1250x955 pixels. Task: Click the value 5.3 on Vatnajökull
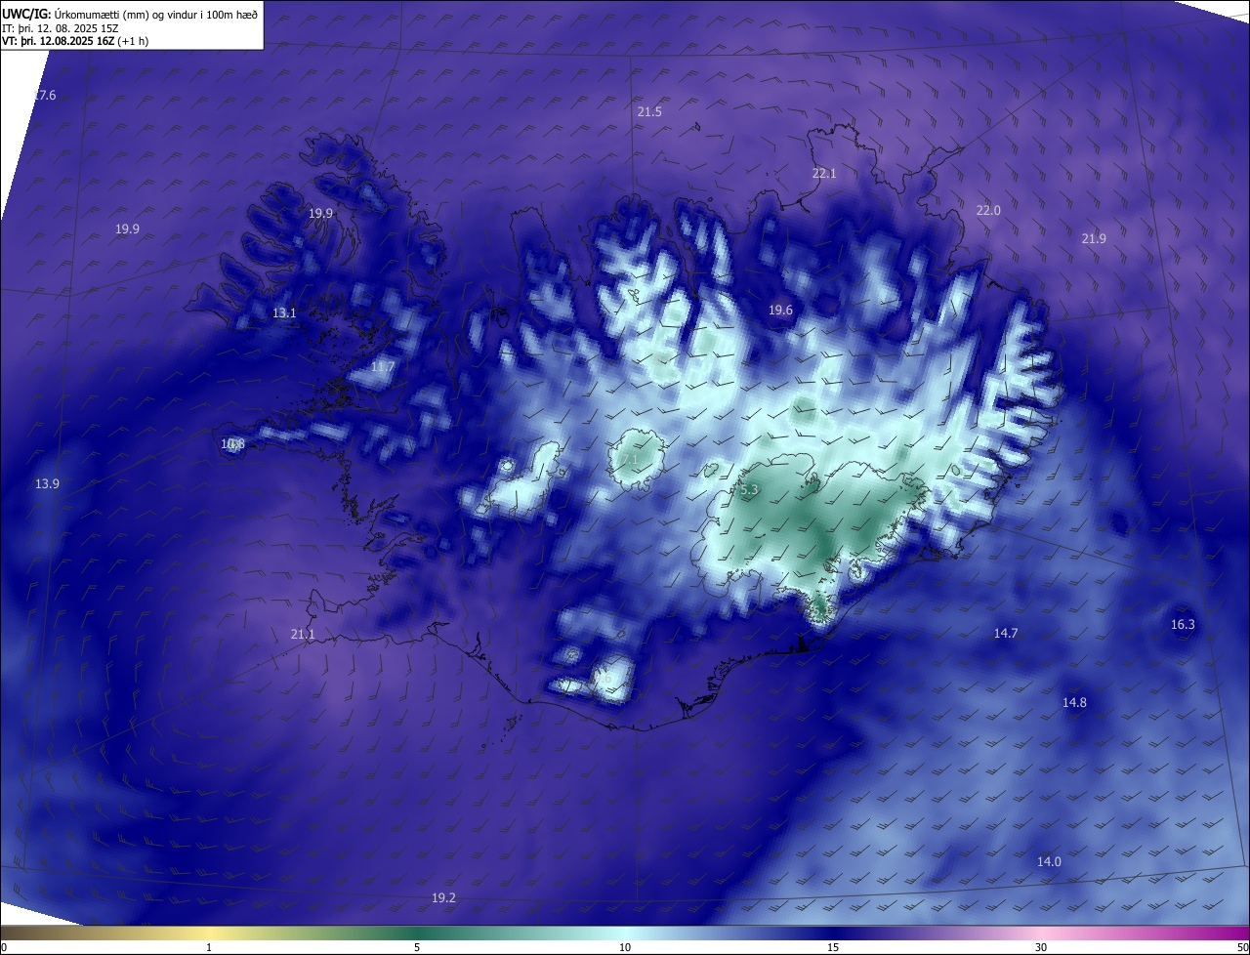748,490
